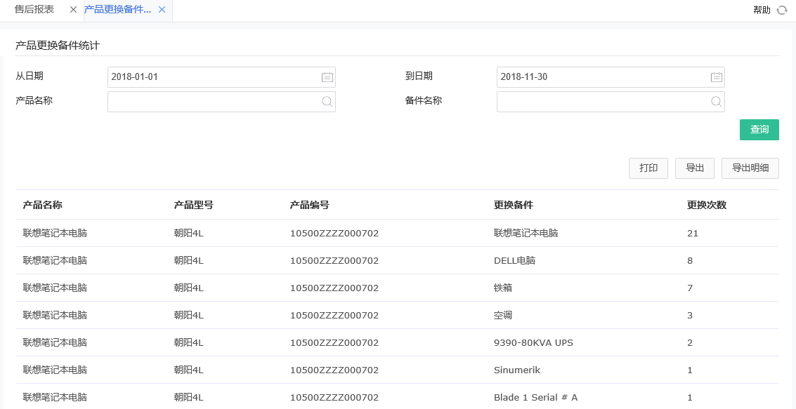The image size is (796, 409).
Task: Click the 产品编号 column header
Action: pos(308,204)
